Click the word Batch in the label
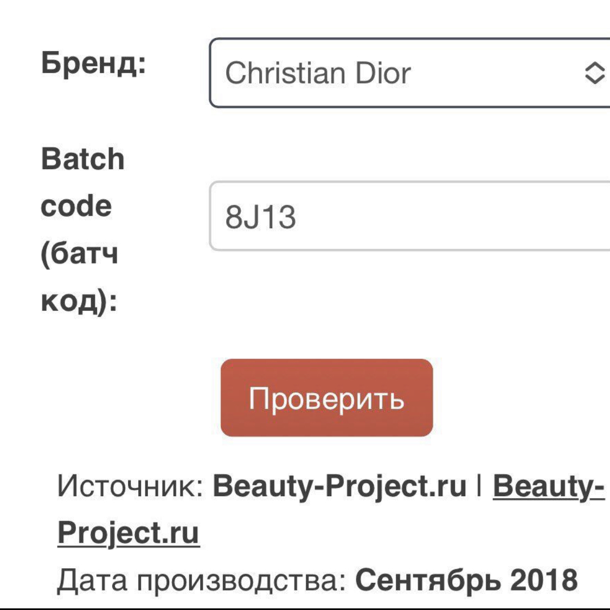Image resolution: width=610 pixels, height=610 pixels. 82,159
